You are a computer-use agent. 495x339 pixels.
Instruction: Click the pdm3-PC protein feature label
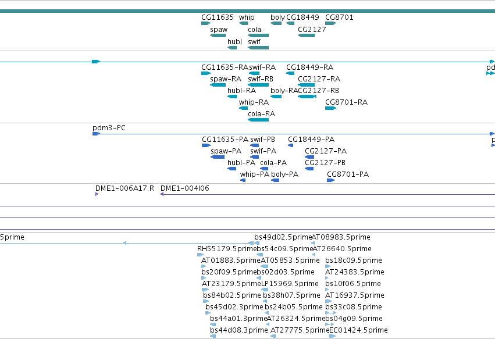(109, 128)
